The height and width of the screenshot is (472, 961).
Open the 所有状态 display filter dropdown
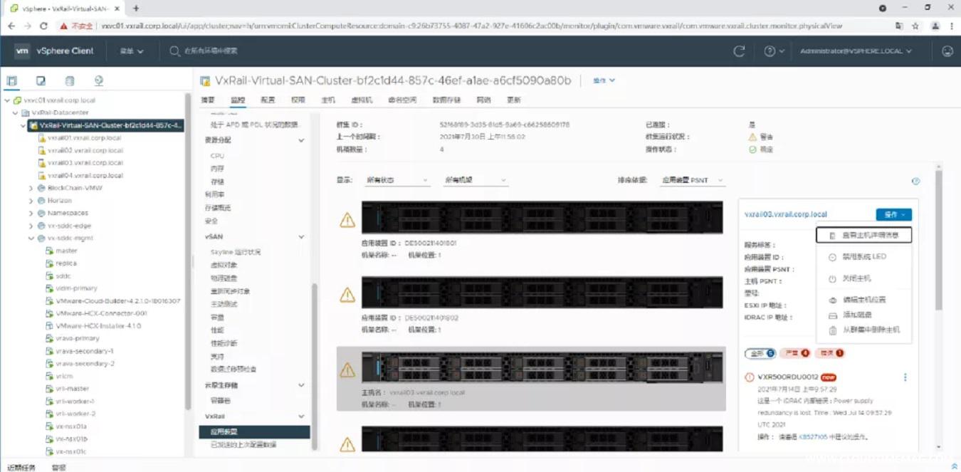point(397,180)
